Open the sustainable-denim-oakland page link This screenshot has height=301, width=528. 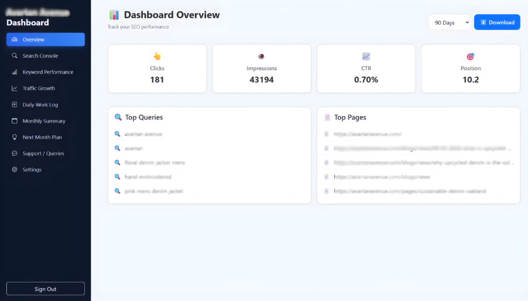(x=410, y=191)
